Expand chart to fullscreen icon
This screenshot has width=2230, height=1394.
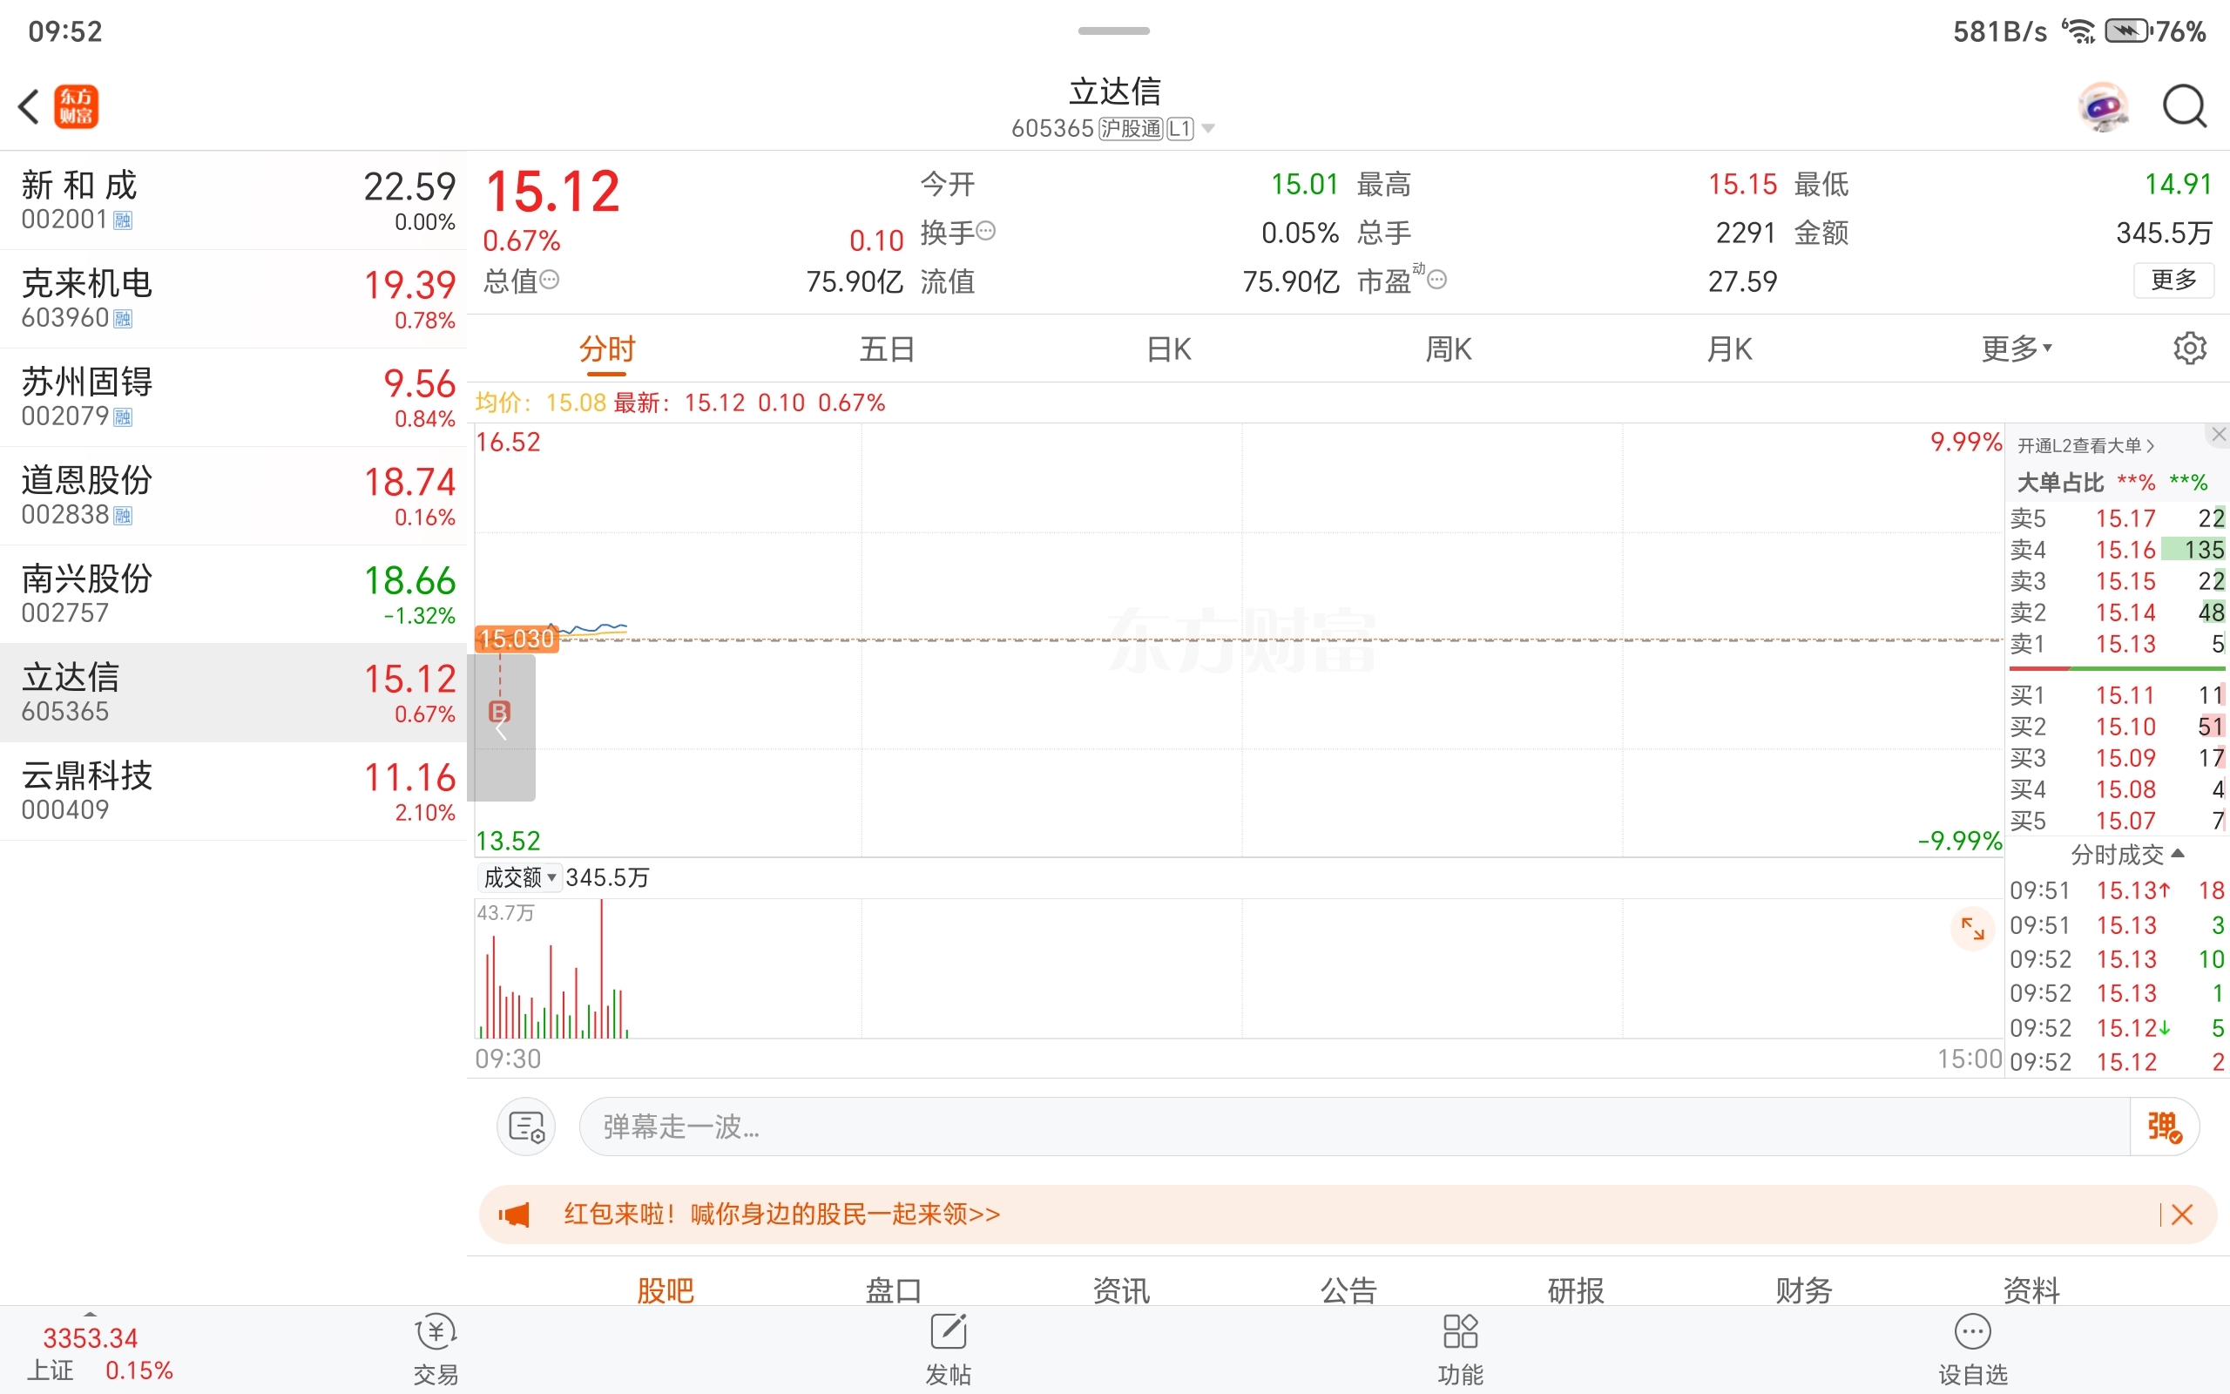(1972, 929)
